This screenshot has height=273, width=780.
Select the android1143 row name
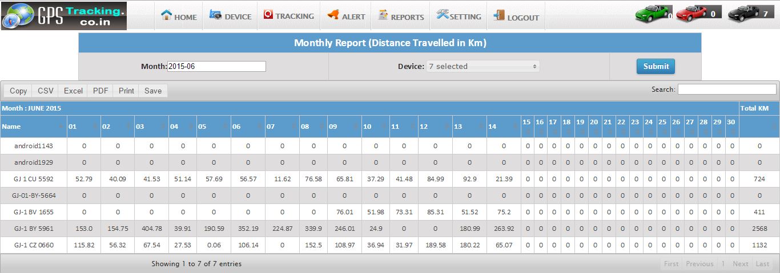(34, 146)
